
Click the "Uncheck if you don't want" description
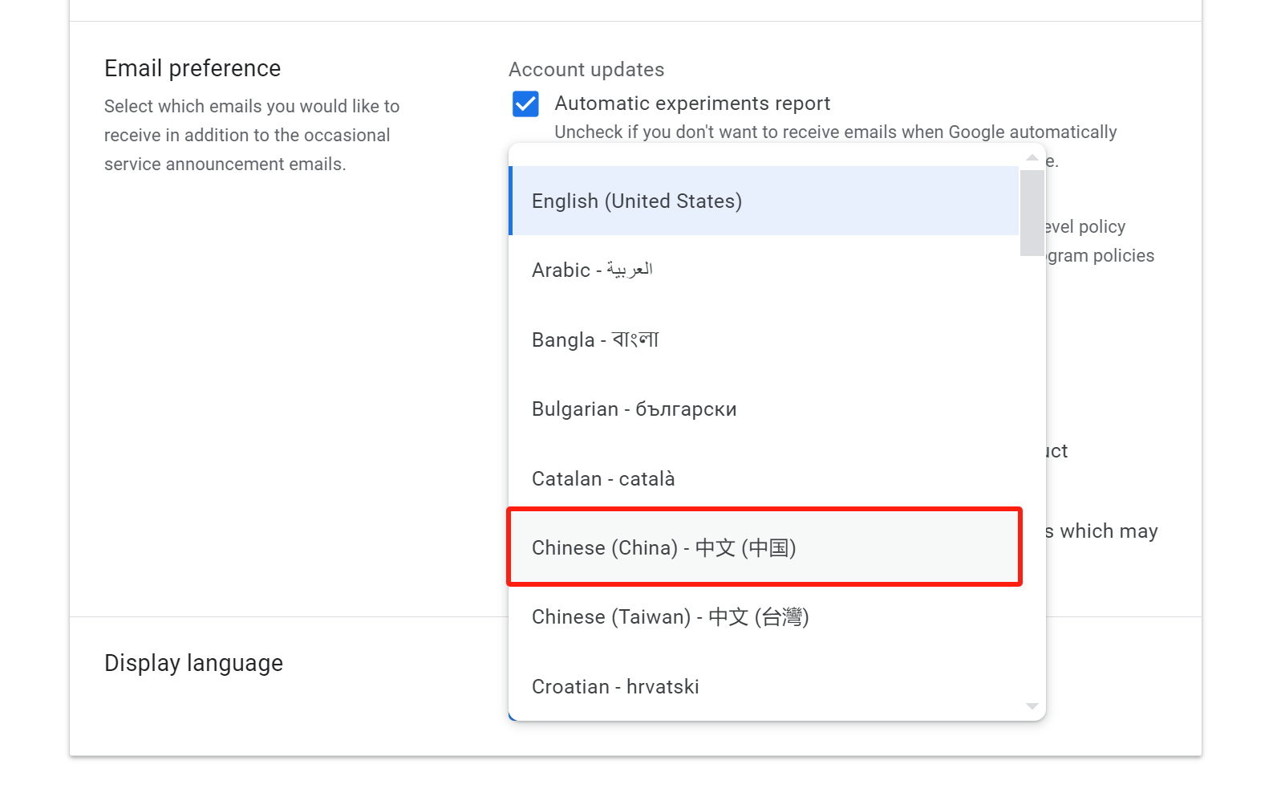[835, 132]
